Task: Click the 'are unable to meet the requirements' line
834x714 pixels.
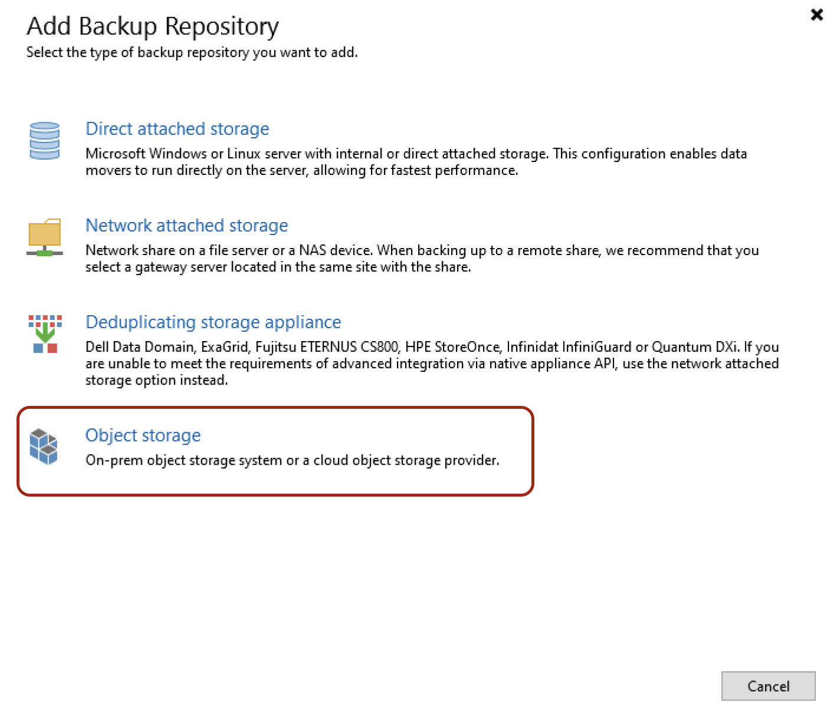Action: (x=432, y=364)
